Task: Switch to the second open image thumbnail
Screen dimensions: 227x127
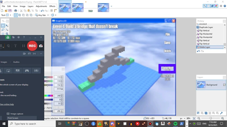Action: click(x=78, y=7)
